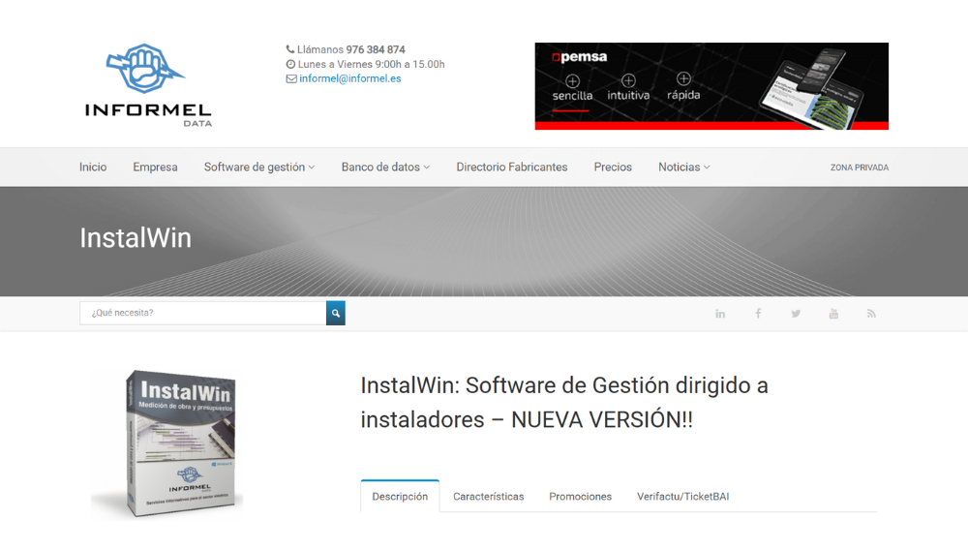Switch to the Descripción tab

pyautogui.click(x=400, y=497)
